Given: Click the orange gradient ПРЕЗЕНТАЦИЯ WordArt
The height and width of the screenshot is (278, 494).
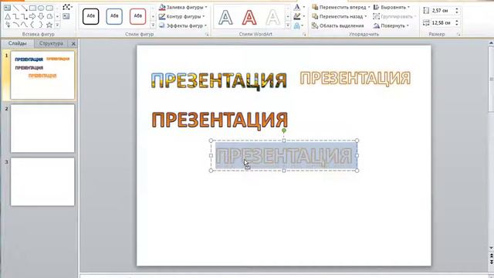Looking at the screenshot, I should tap(219, 120).
